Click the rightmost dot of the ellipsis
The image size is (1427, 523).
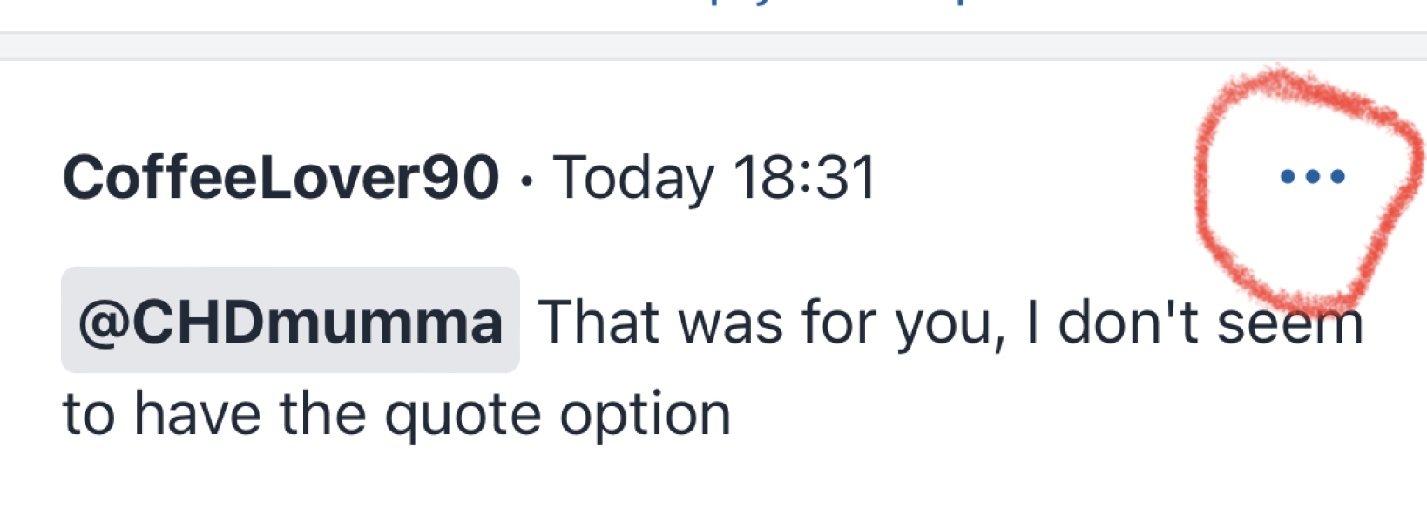point(1338,177)
